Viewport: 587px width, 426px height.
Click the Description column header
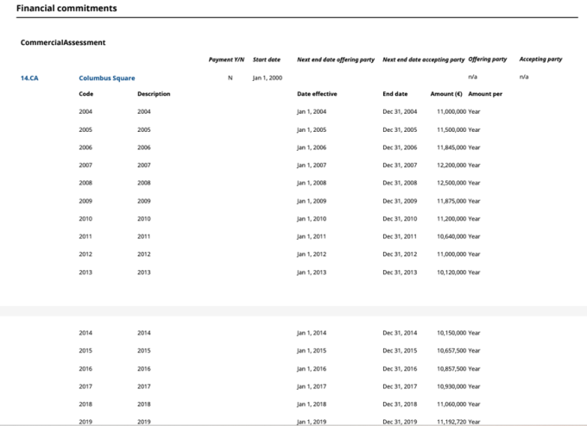pos(154,94)
